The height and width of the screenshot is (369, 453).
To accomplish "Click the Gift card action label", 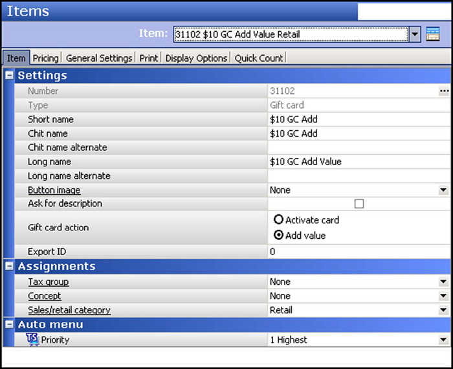I will coord(58,228).
